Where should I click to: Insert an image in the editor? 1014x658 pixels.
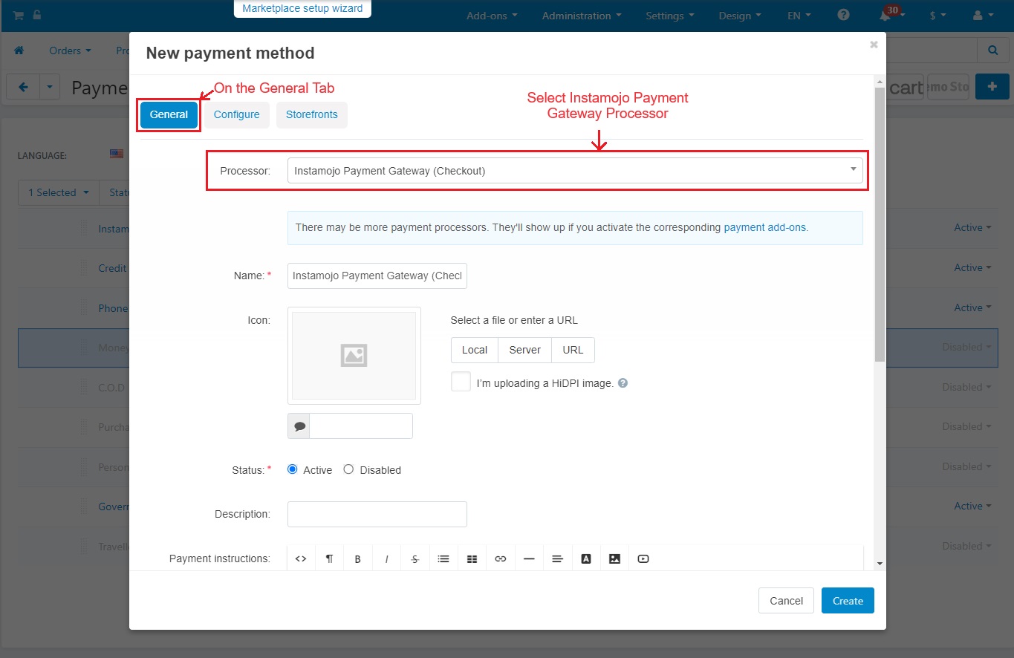[614, 559]
